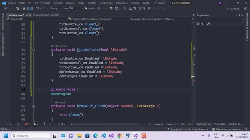This screenshot has height=140, width=250.
Task: Click the Windows Start button
Action: [x=6, y=136]
